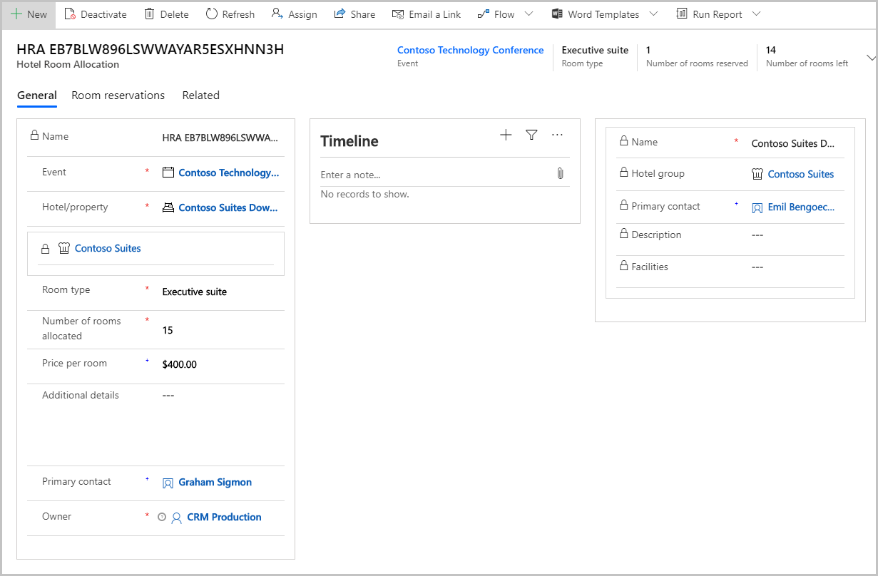Open the Contoso Suites Dow... property link
The image size is (878, 576).
tap(229, 207)
